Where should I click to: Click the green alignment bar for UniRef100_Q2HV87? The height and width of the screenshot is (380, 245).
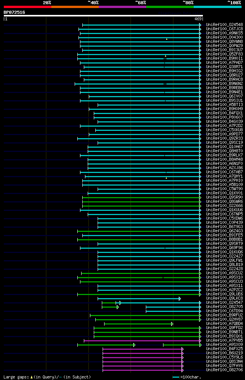tap(148, 320)
